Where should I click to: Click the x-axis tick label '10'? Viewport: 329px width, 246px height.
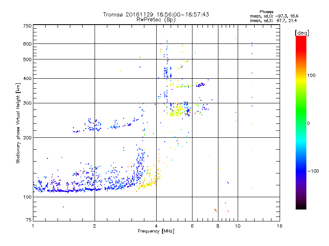[x=238, y=226]
